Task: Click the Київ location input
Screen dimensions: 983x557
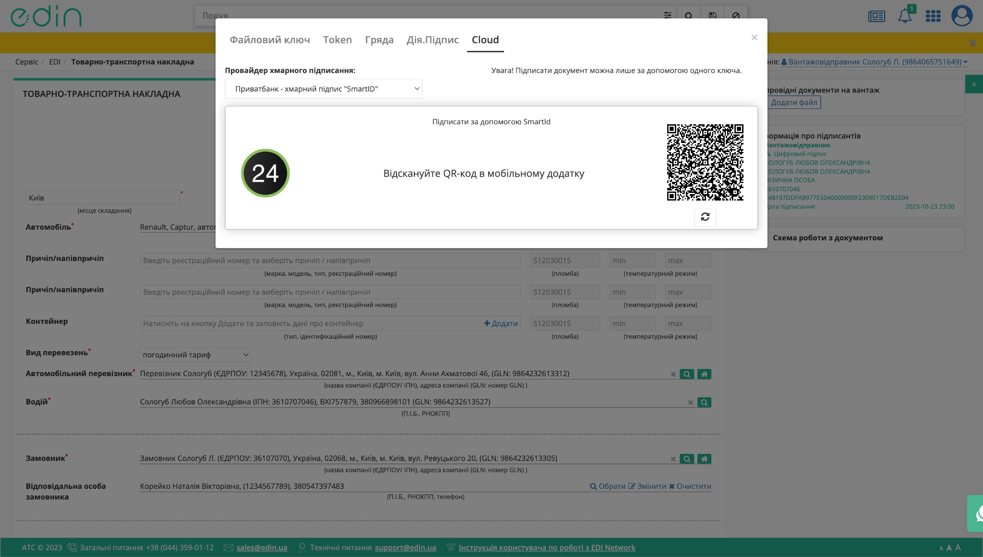Action: (x=103, y=198)
